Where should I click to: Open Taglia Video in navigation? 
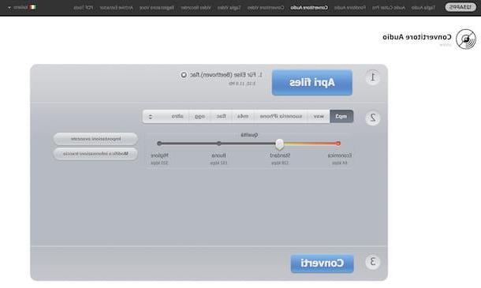tap(229, 7)
